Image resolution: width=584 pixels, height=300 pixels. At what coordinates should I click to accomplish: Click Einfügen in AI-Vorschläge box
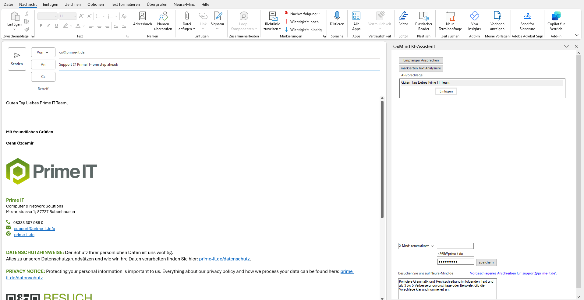[446, 91]
